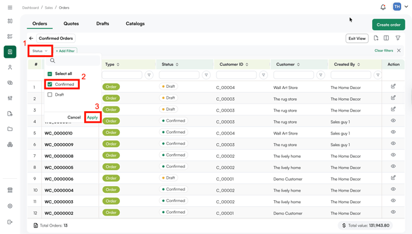Click the Exit View button

357,38
